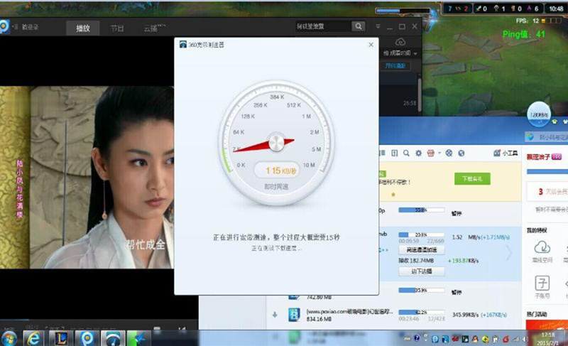Click the volume icon in system tray
The width and height of the screenshot is (568, 346).
tap(525, 339)
